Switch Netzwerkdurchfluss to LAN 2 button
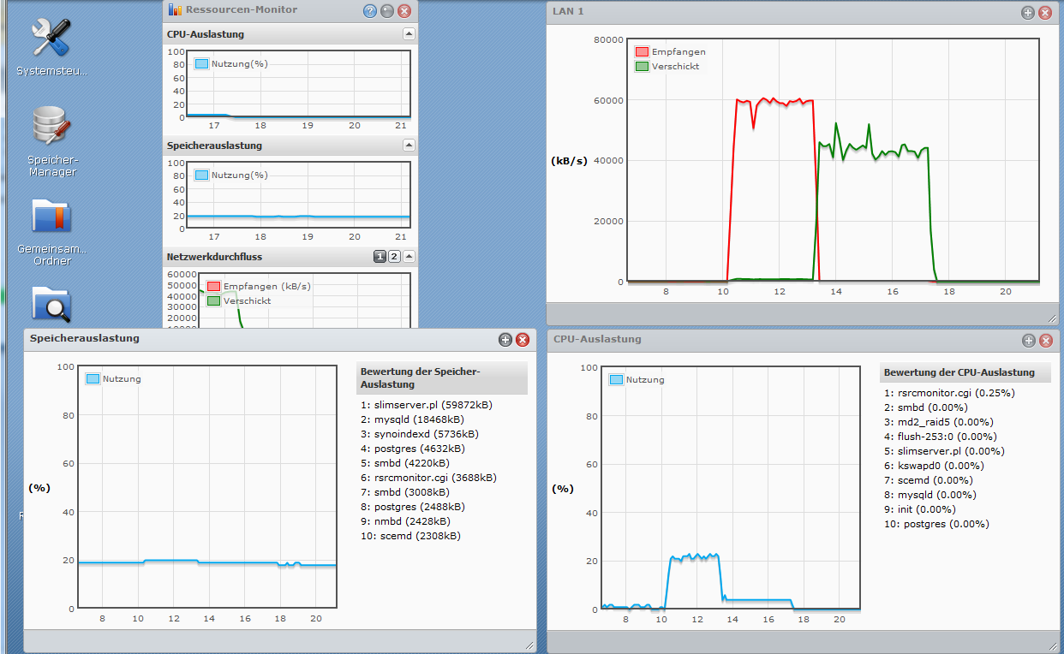Viewport: 1064px width, 654px height. click(394, 257)
